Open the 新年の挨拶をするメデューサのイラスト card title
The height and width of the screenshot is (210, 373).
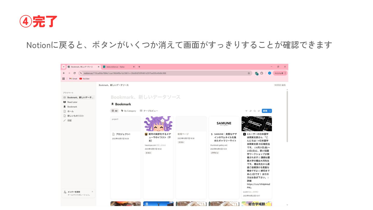click(x=160, y=137)
